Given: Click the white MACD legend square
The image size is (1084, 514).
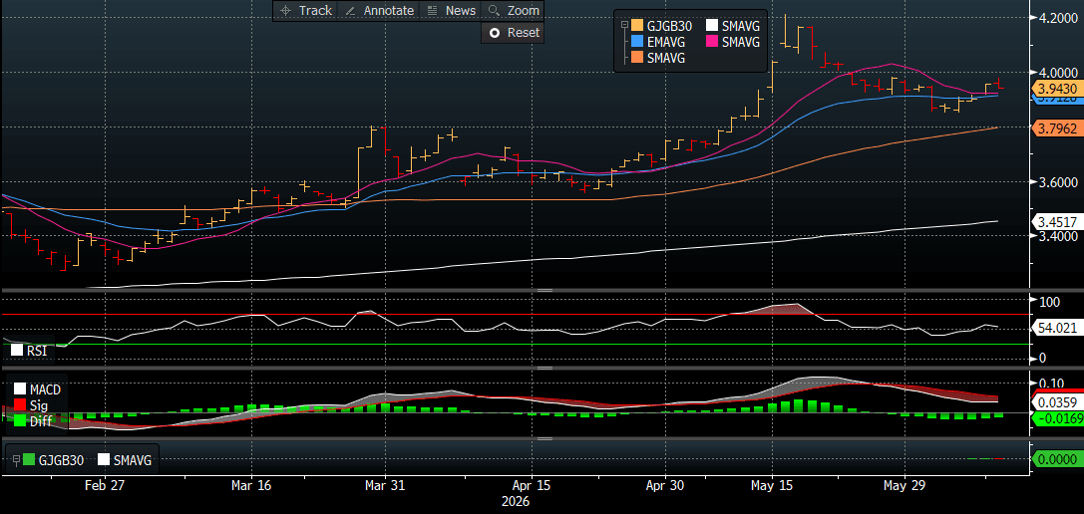Looking at the screenshot, I should click(x=20, y=389).
